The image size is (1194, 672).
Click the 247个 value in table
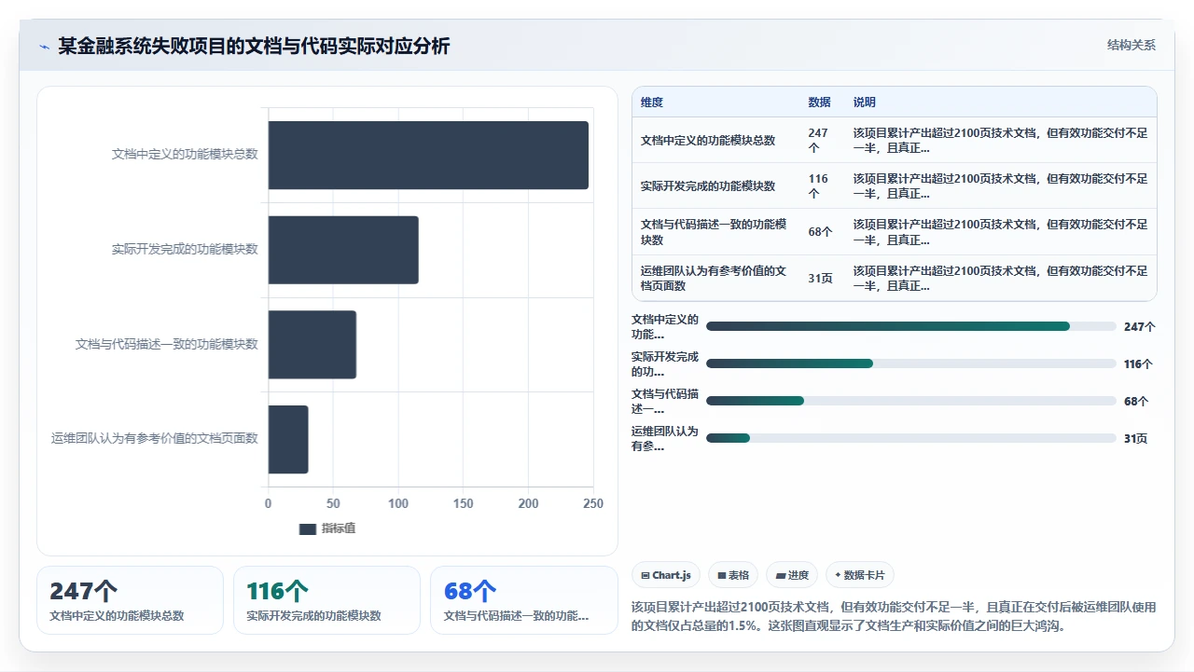pos(818,141)
